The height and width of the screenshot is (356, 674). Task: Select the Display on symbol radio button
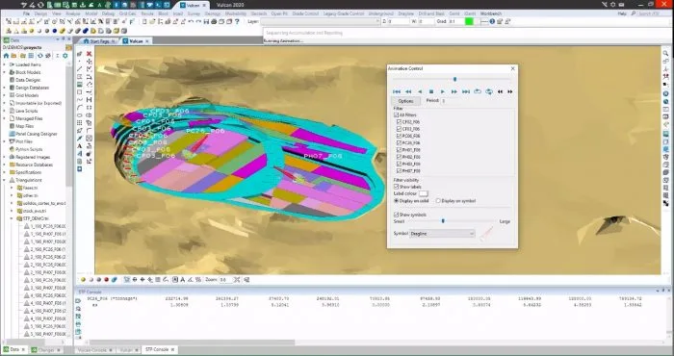pos(438,200)
